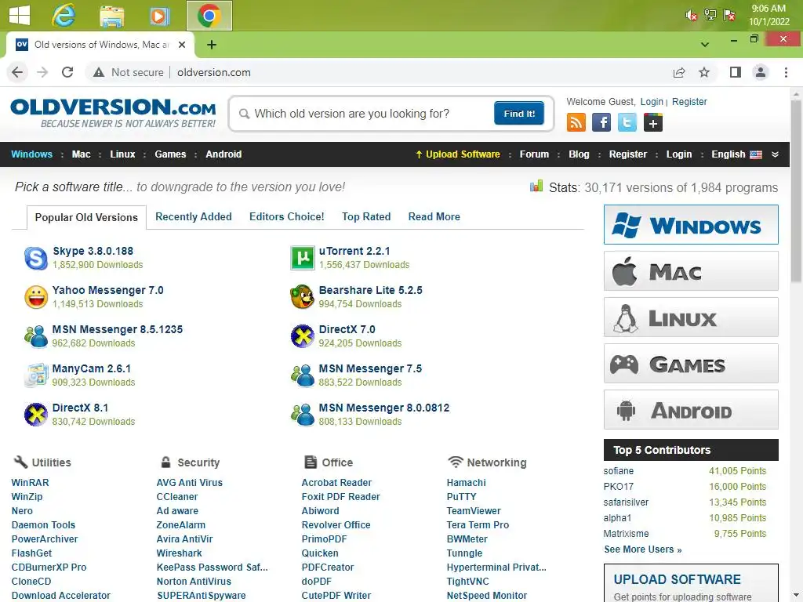
Task: Click the Skype program icon
Action: tap(36, 258)
